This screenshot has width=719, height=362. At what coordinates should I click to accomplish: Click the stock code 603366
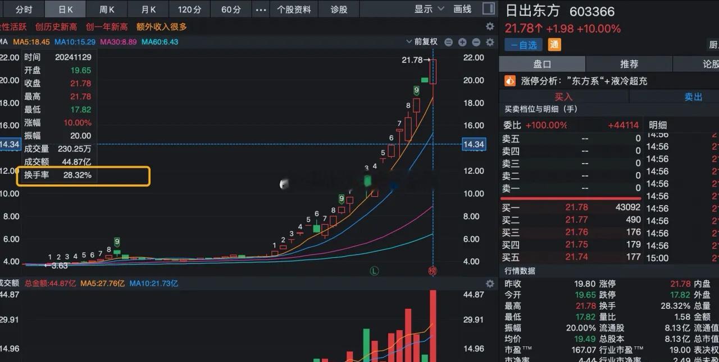click(592, 12)
